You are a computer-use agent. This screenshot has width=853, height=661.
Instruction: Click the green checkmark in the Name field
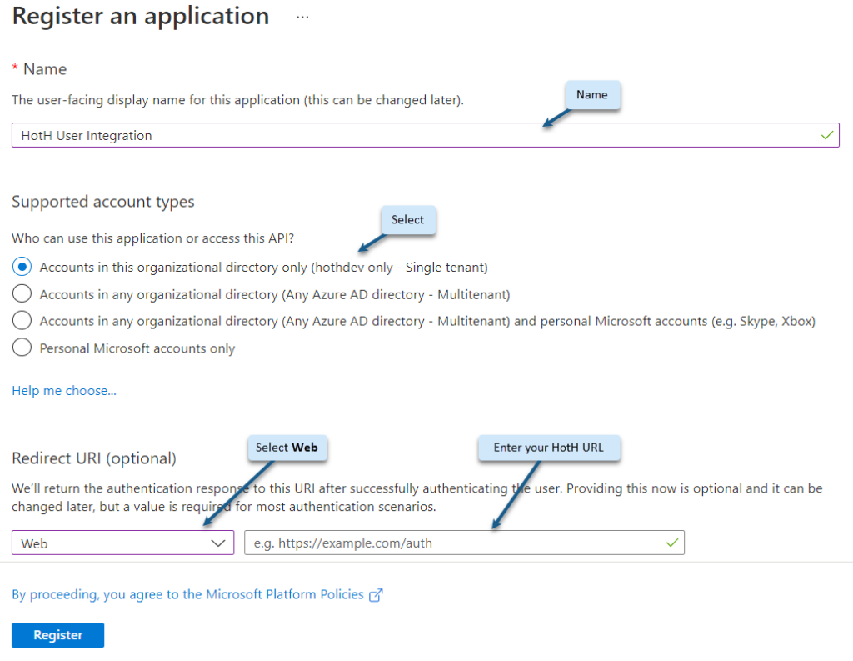826,134
